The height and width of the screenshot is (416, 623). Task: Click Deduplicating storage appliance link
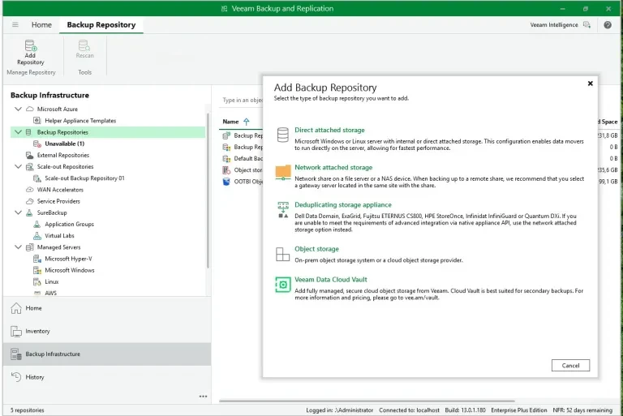coord(343,204)
